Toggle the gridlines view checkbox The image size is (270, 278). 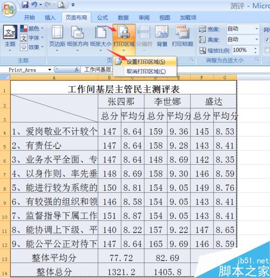coord(267,40)
